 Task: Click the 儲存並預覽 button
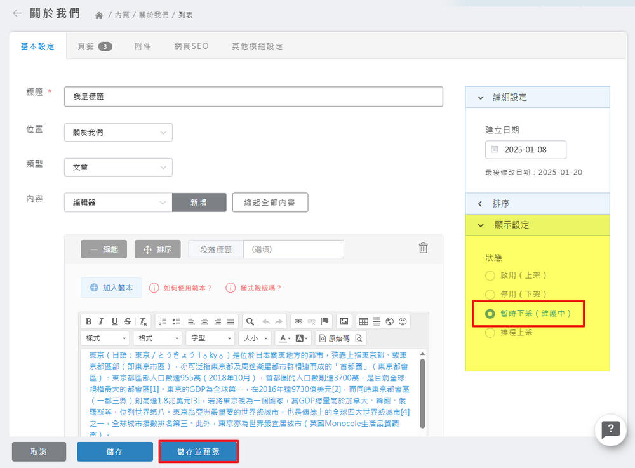[199, 451]
